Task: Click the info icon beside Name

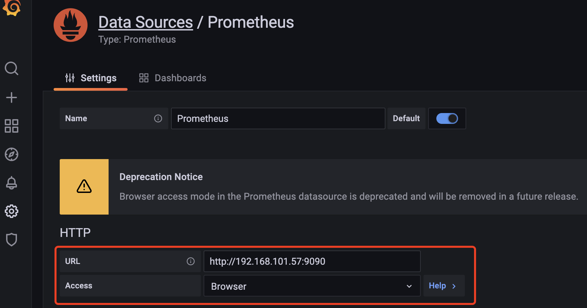Action: coord(158,118)
